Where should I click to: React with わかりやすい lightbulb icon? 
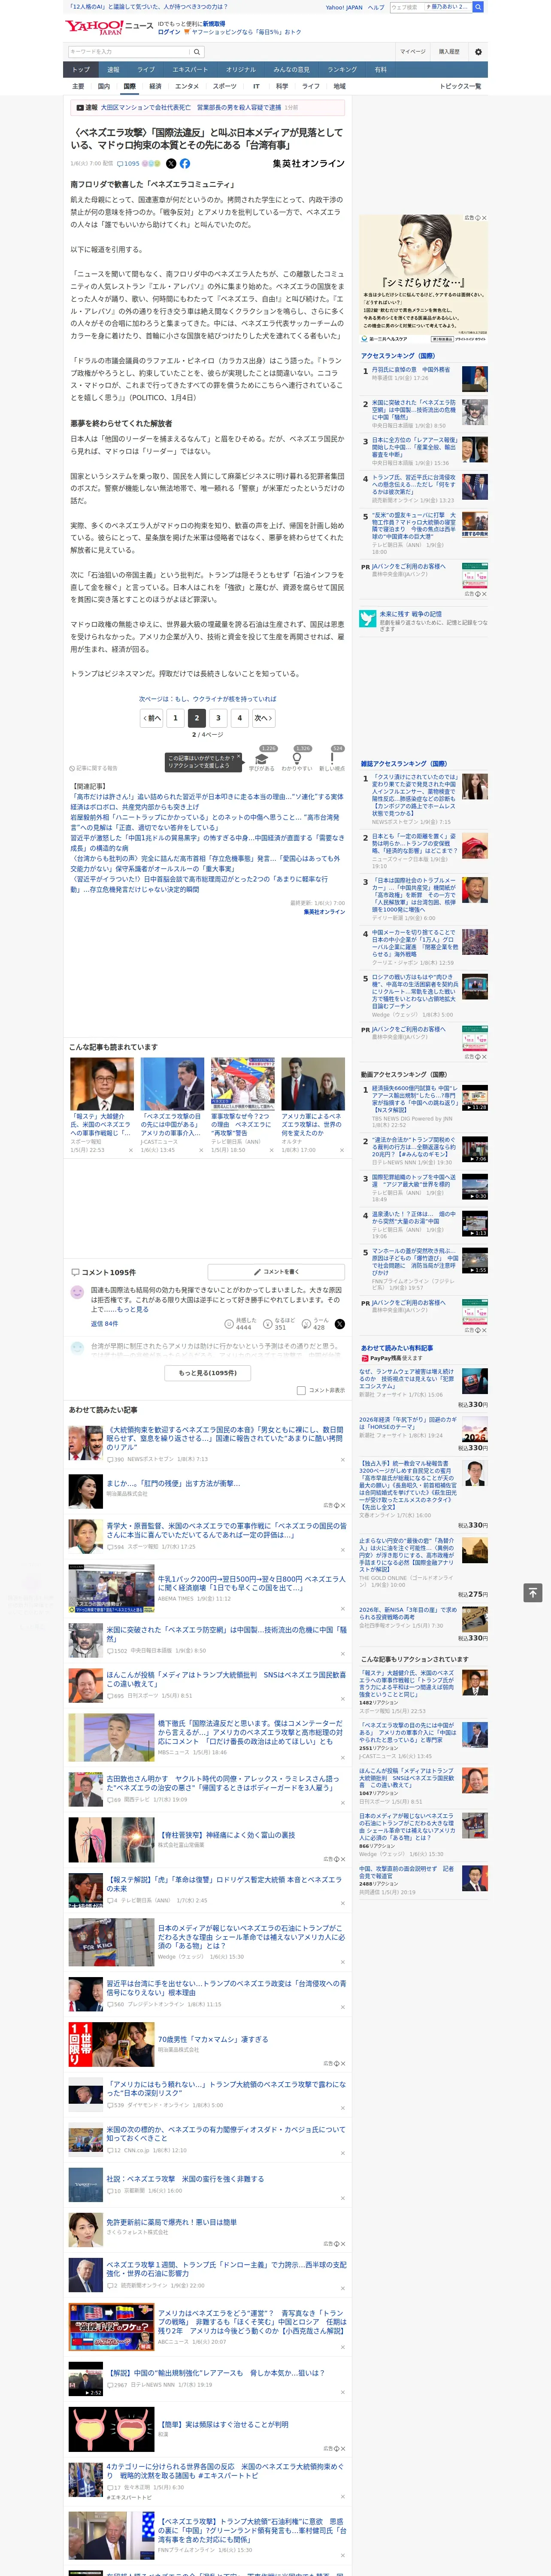point(297,759)
